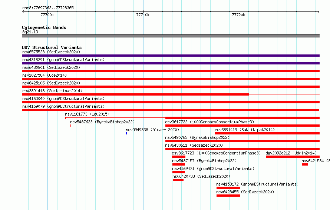The image size is (330, 210).
Task: Click the nsv6430611 (Sedlazeck2020) label
Action: point(194,145)
